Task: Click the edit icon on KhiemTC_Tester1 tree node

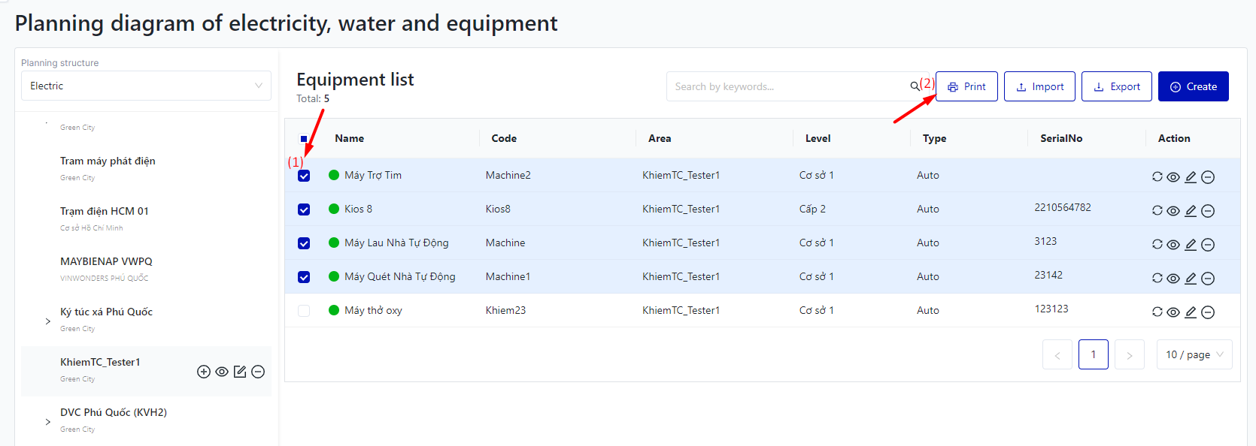Action: click(240, 372)
